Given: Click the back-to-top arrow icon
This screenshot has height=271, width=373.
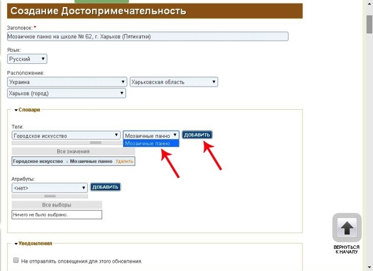Looking at the screenshot, I should click(x=347, y=227).
